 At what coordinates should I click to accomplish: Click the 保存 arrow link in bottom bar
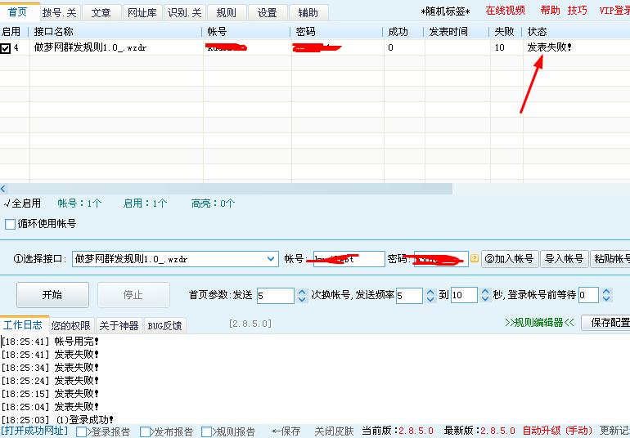coord(286,431)
